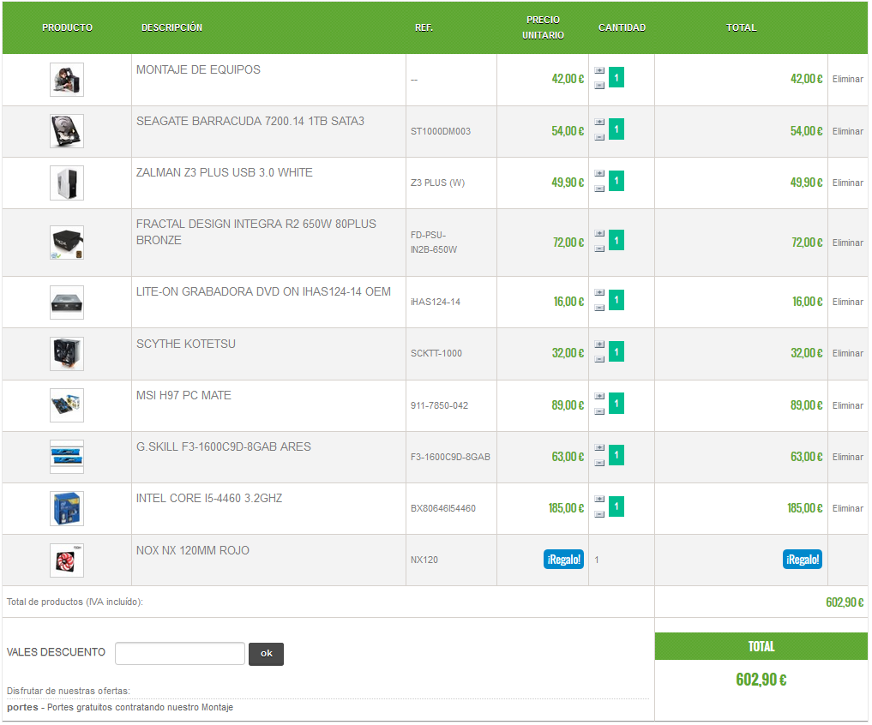This screenshot has height=725, width=872.
Task: Decrease quantity of Montaje de Equipos
Action: point(599,86)
